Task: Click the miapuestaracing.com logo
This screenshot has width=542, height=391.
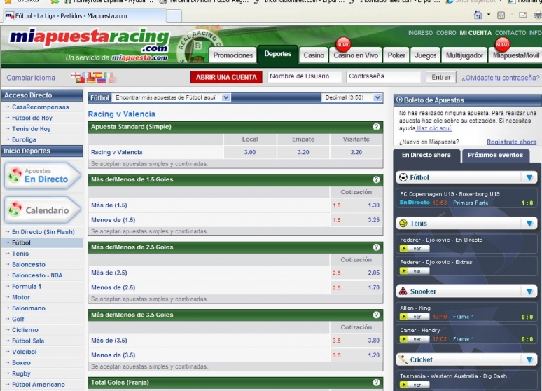Action: pos(90,41)
